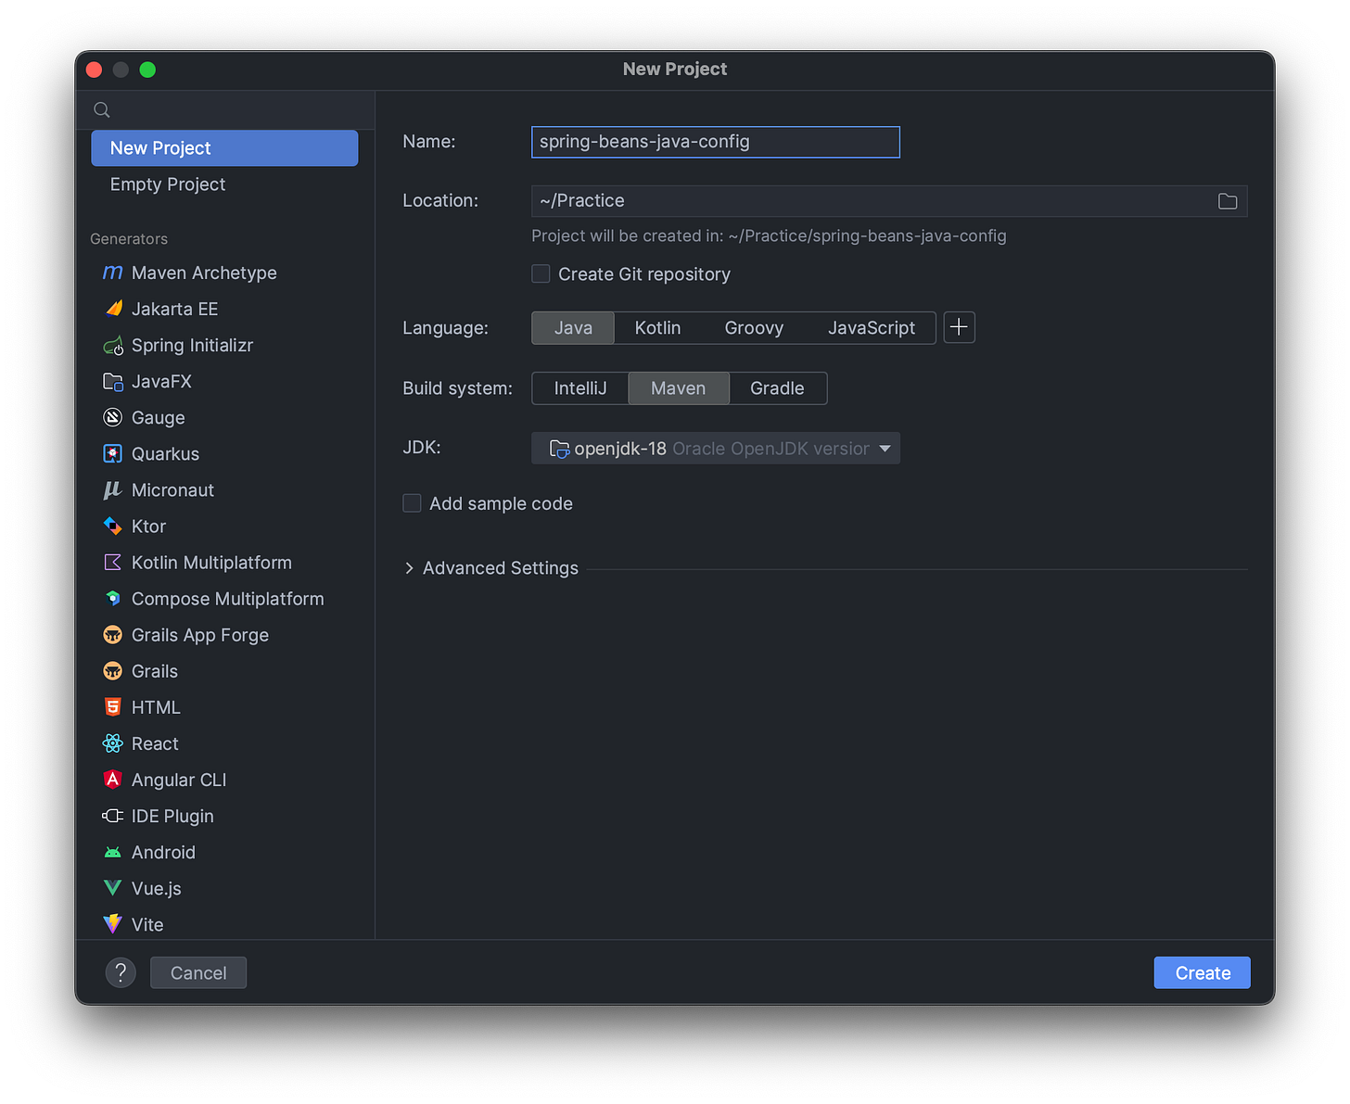Click the Grails generator icon
Viewport: 1350px width, 1104px height.
click(113, 671)
